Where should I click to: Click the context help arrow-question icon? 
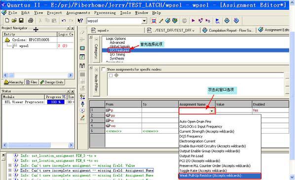80,21
